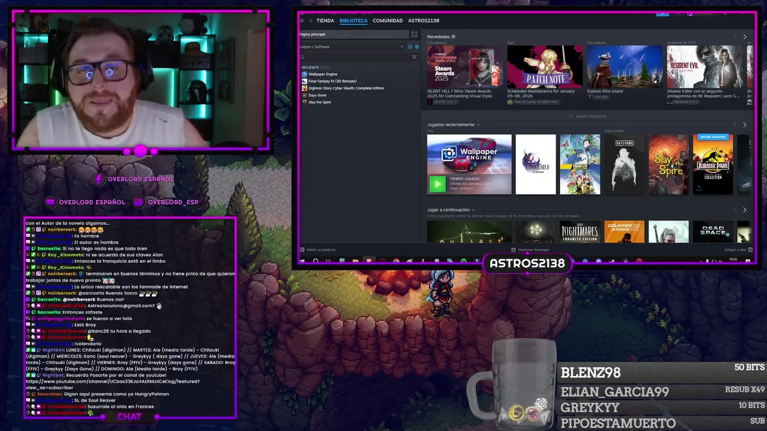Click the library search field
The width and height of the screenshot is (767, 431).
[355, 57]
